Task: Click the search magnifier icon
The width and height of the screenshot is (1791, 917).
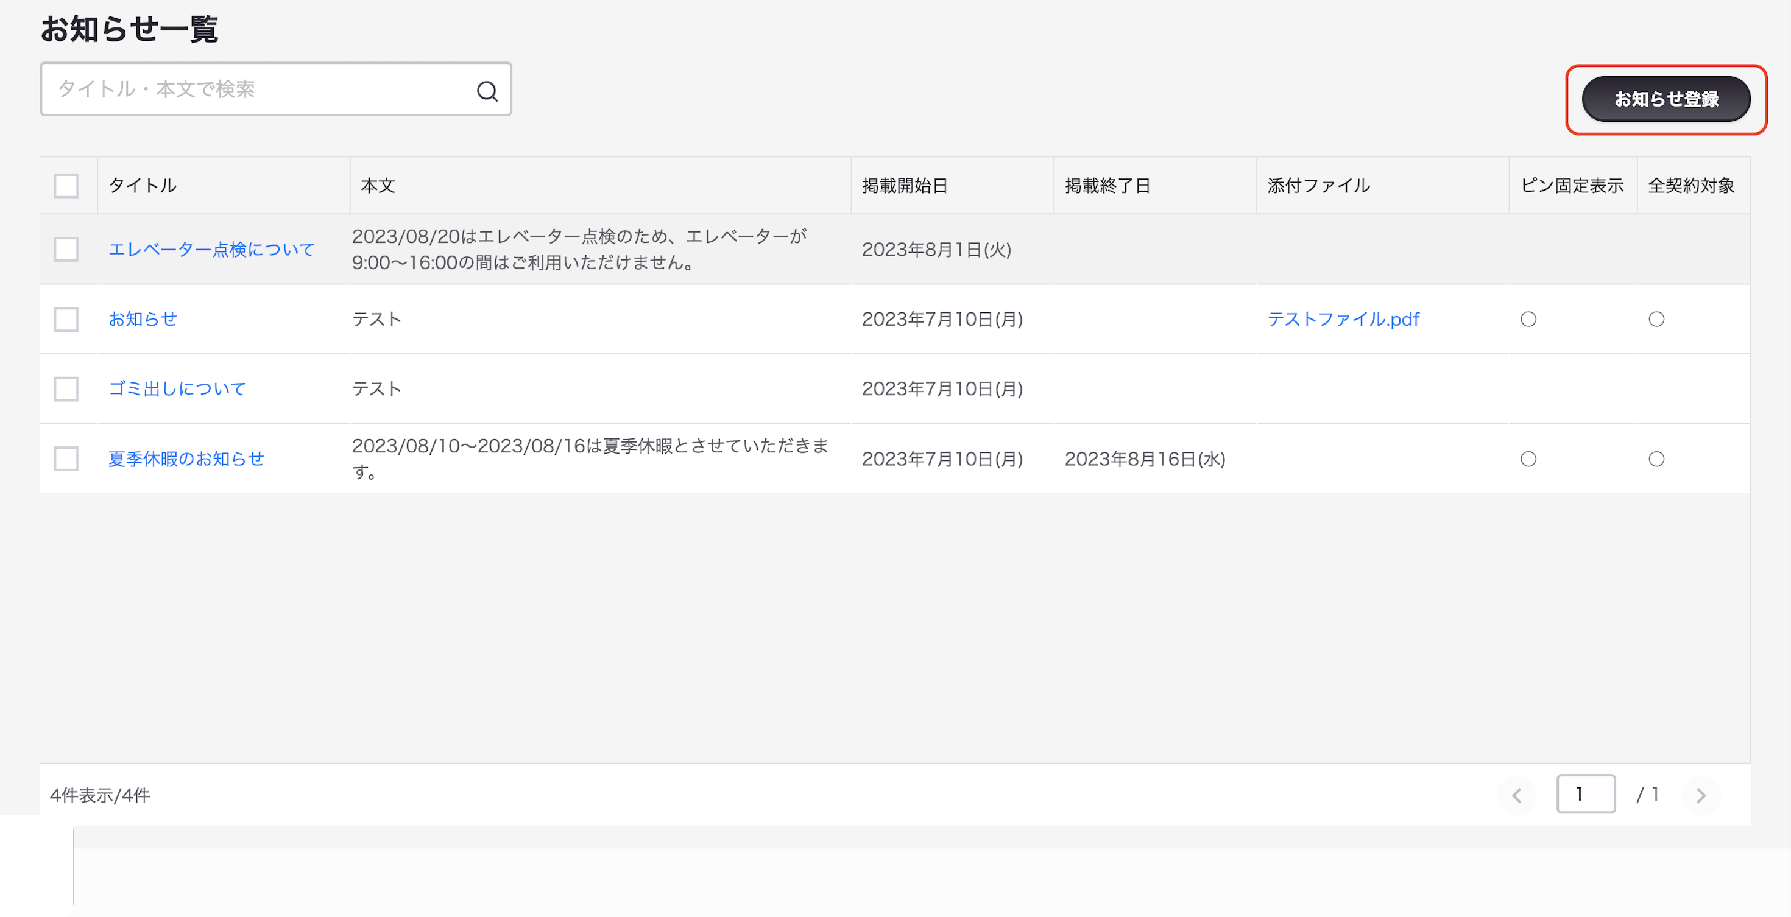Action: (487, 91)
